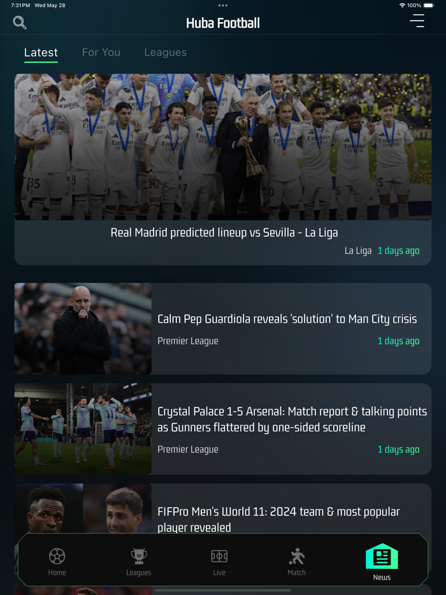Tap the Pep Guardiola thumbnail image
446x595 pixels.
83,328
